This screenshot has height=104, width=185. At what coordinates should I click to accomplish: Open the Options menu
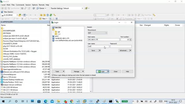(35, 5)
